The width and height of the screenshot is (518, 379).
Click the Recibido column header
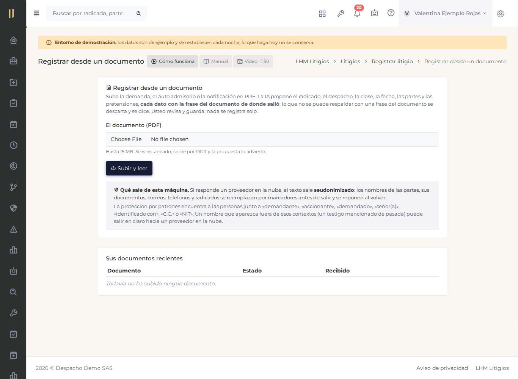337,271
